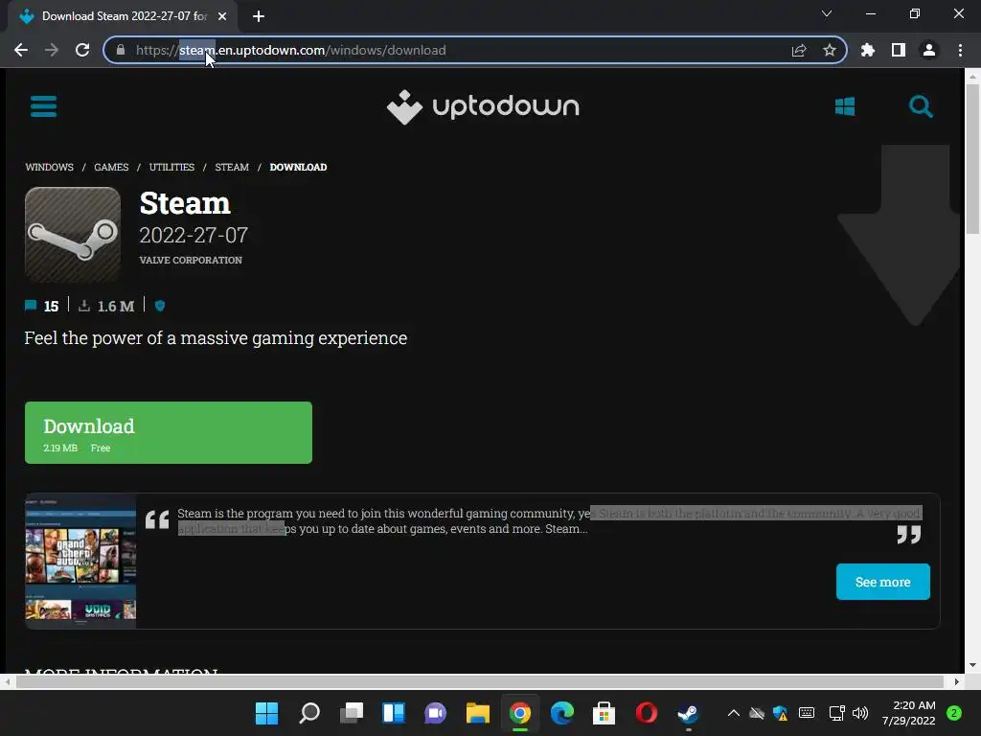
Task: Open the site search magnifier
Action: click(x=921, y=106)
